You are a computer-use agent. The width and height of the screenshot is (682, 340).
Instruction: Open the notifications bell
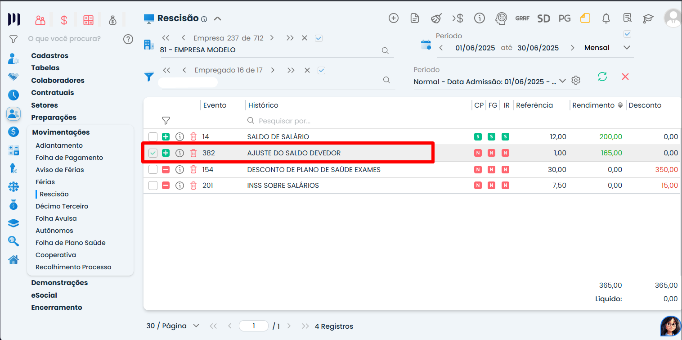(606, 18)
